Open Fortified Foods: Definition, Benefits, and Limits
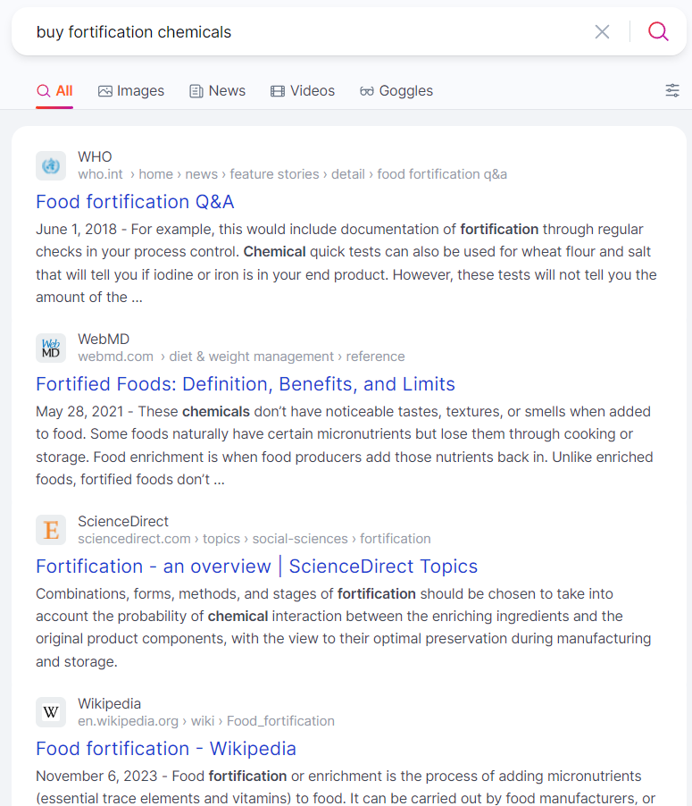This screenshot has width=692, height=806. pos(246,384)
